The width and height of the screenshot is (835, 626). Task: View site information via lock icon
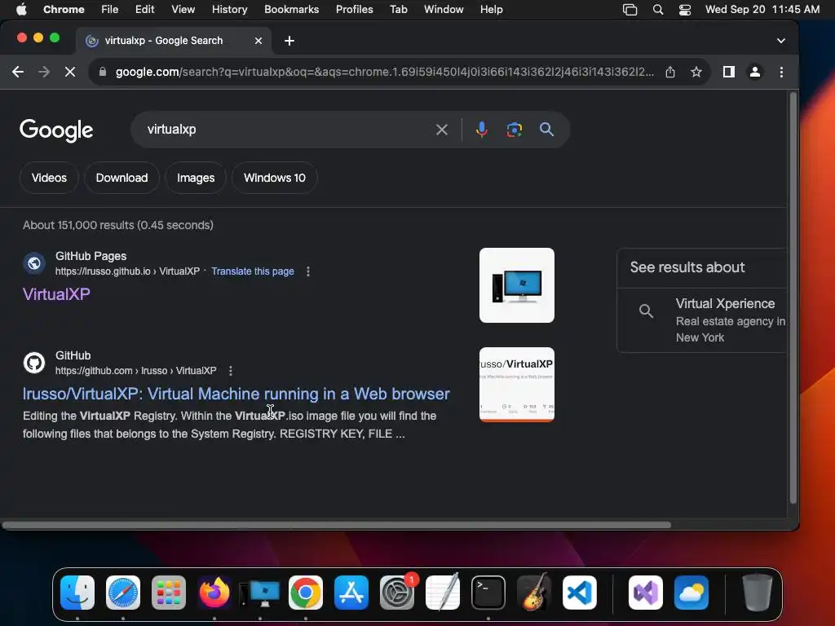click(x=103, y=72)
